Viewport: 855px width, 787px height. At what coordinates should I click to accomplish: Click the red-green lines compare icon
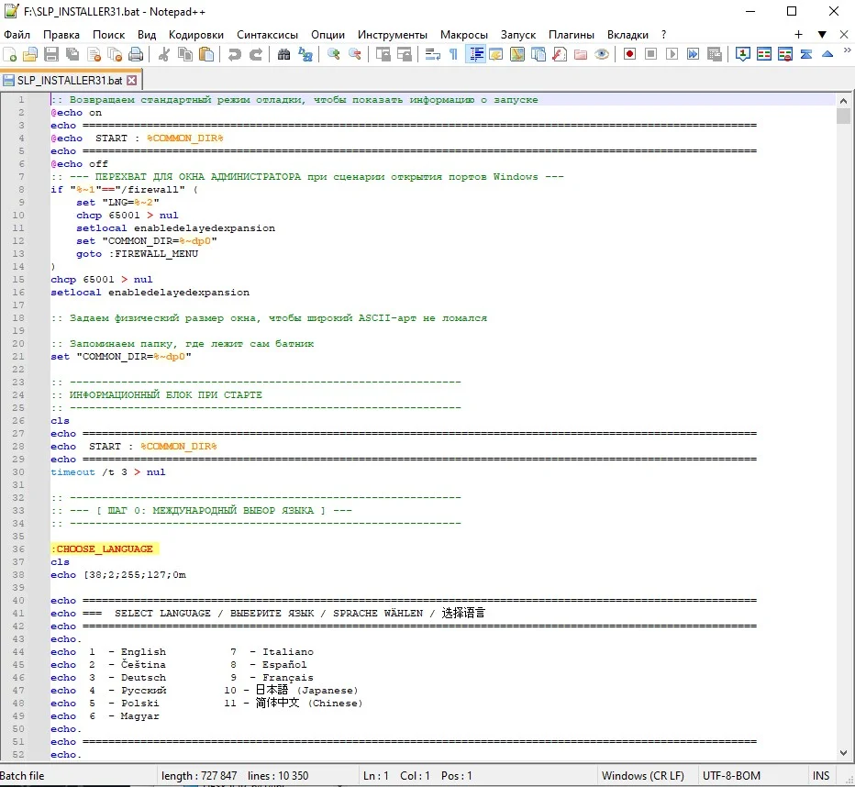click(x=764, y=54)
